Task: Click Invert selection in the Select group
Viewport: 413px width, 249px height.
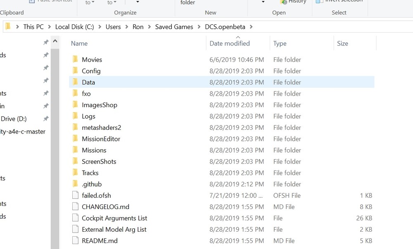Action: (339, 2)
